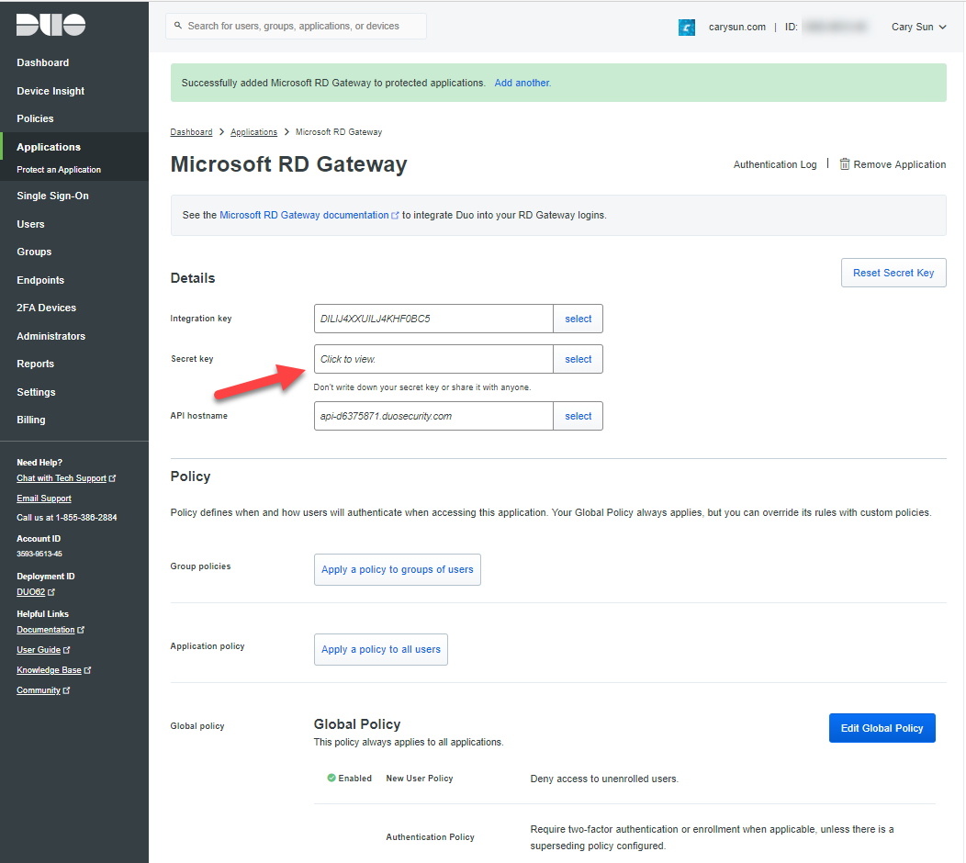Click the search magnifier icon

pos(178,26)
